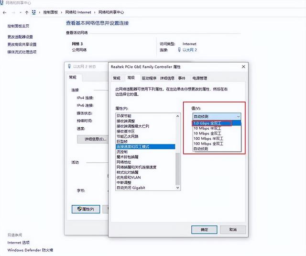The height and width of the screenshot is (256, 306).
Task: Open 控制面板 breadcrumb
Action: pos(51,12)
